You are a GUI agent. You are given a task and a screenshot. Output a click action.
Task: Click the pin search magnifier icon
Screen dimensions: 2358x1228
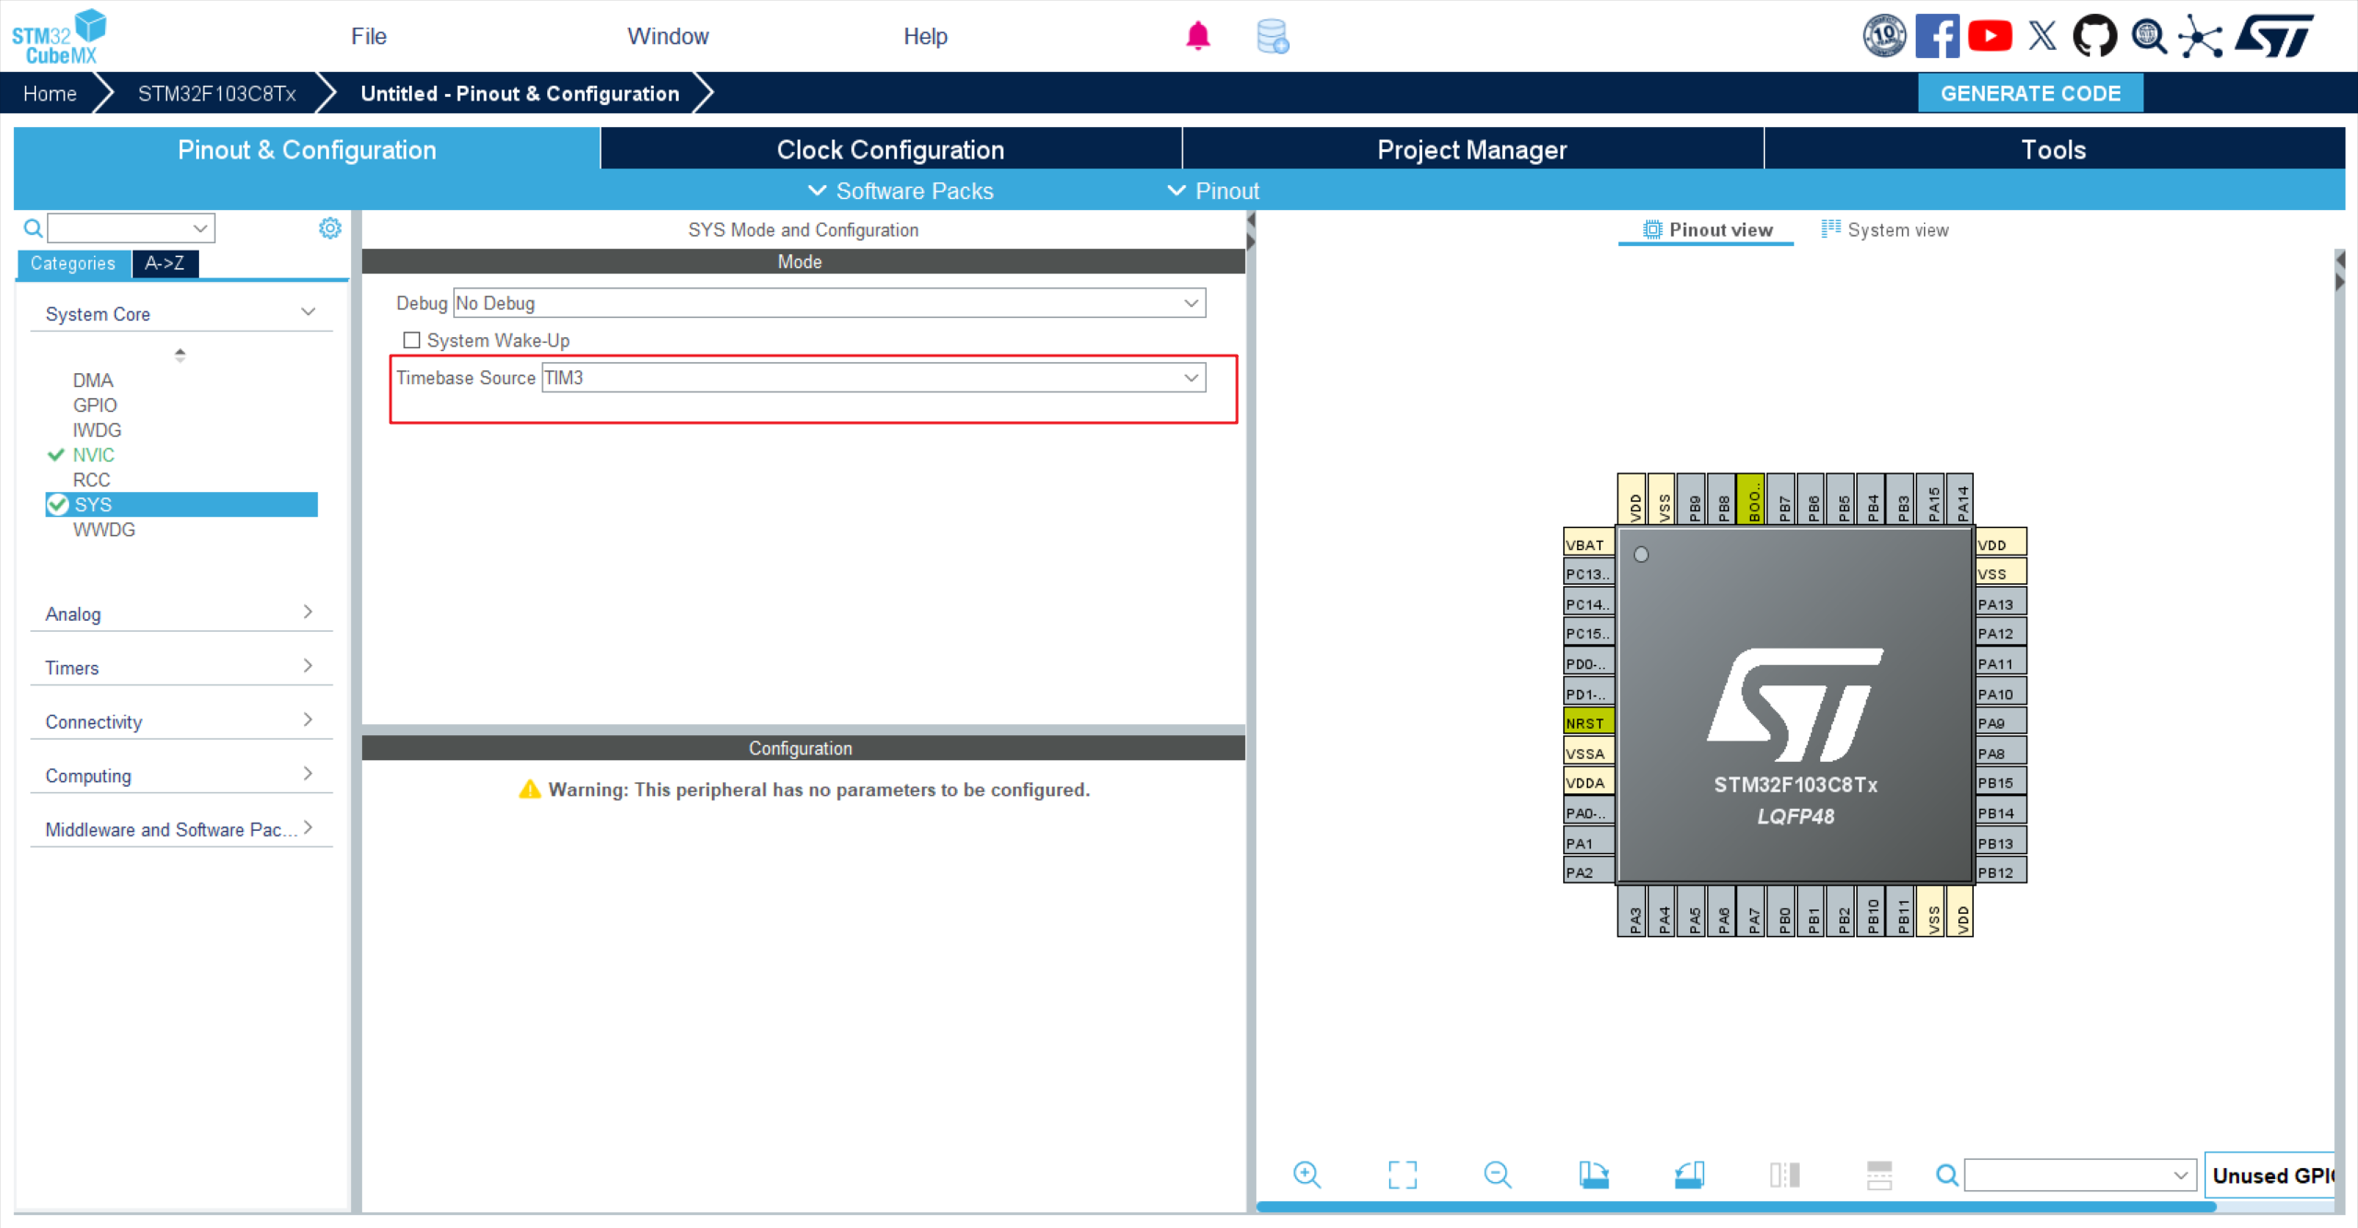coord(1947,1175)
